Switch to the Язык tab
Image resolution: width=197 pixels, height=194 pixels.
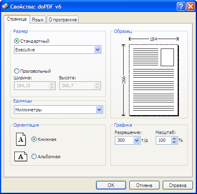click(x=38, y=20)
